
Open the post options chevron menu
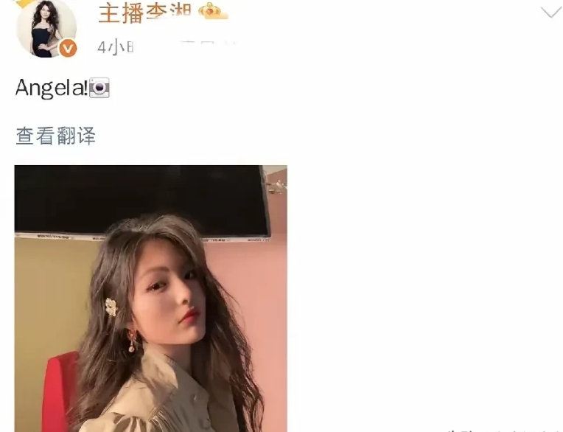coord(550,12)
